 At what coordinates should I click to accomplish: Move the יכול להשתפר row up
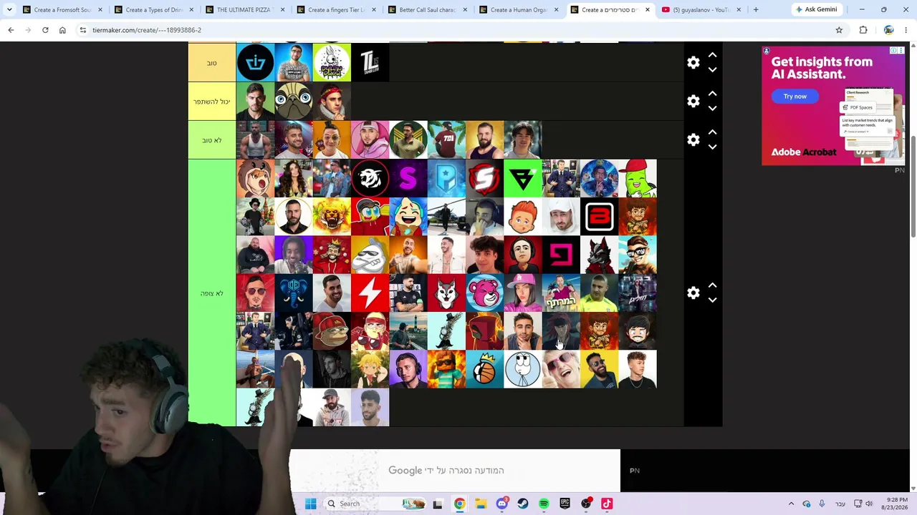click(x=712, y=94)
